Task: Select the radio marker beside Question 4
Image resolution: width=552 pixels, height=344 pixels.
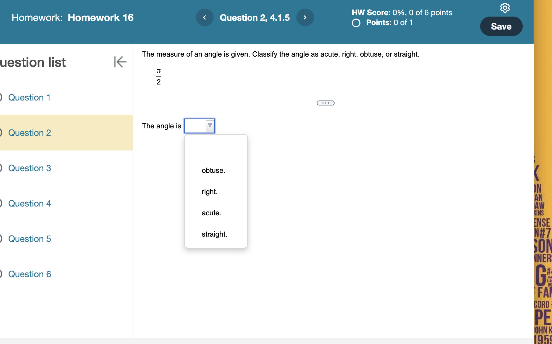Action: (1, 203)
